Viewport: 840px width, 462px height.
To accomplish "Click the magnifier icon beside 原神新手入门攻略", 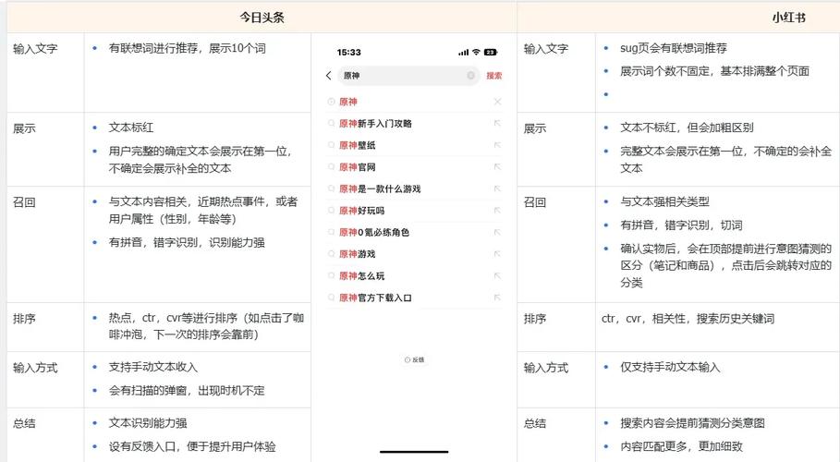I will pyautogui.click(x=331, y=123).
